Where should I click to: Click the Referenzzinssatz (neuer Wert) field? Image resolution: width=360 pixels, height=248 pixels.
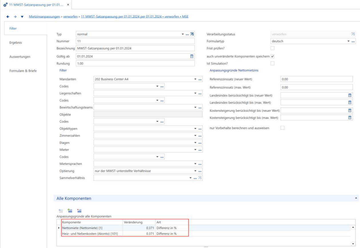point(317,79)
